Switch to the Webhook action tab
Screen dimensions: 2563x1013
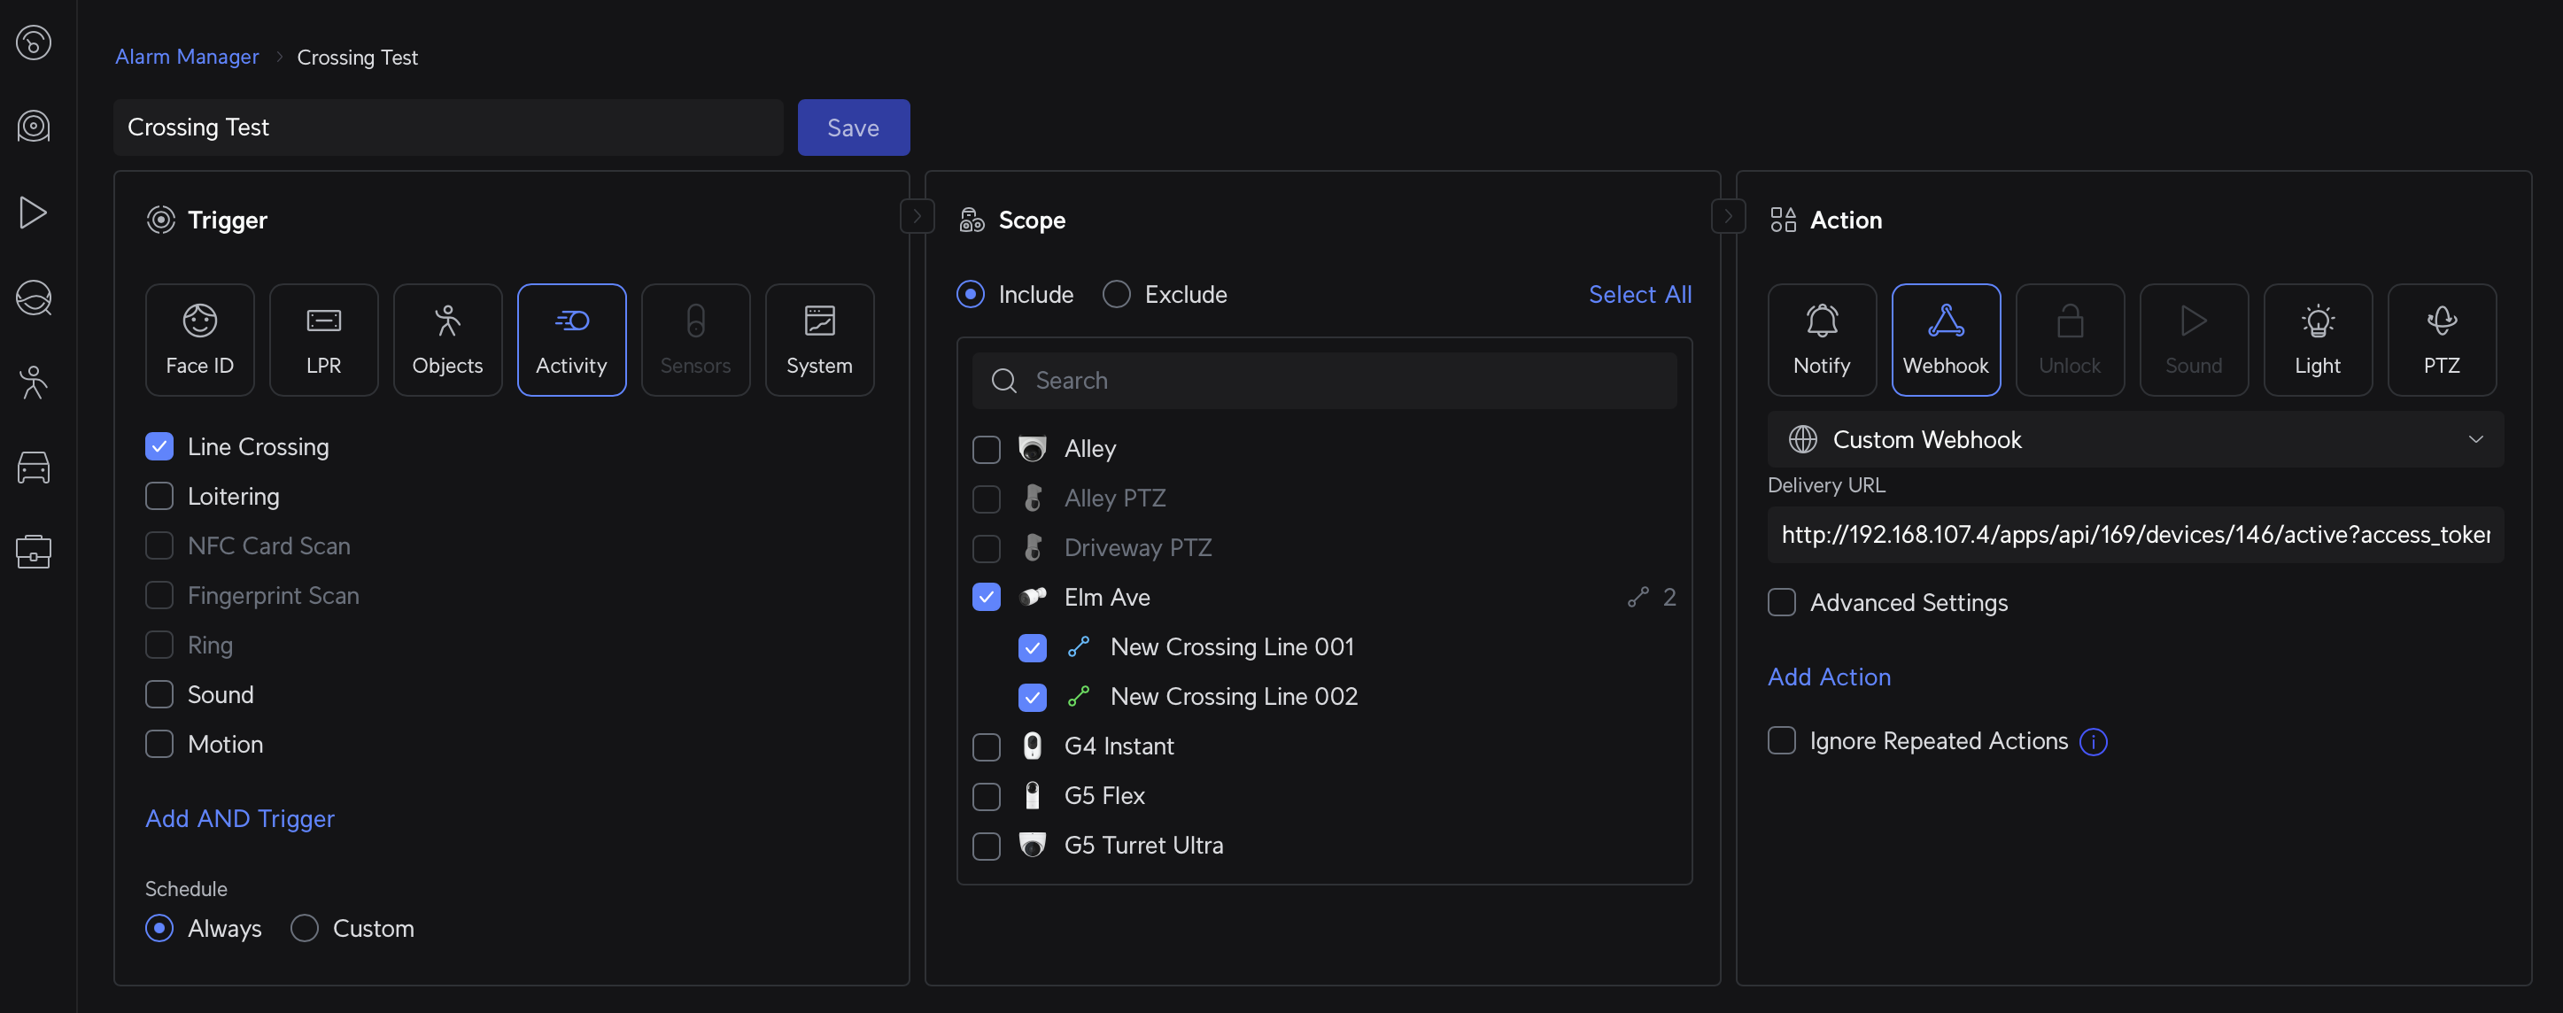(1945, 339)
